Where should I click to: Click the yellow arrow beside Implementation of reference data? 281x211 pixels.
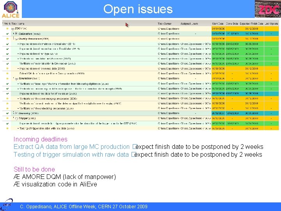(7, 68)
